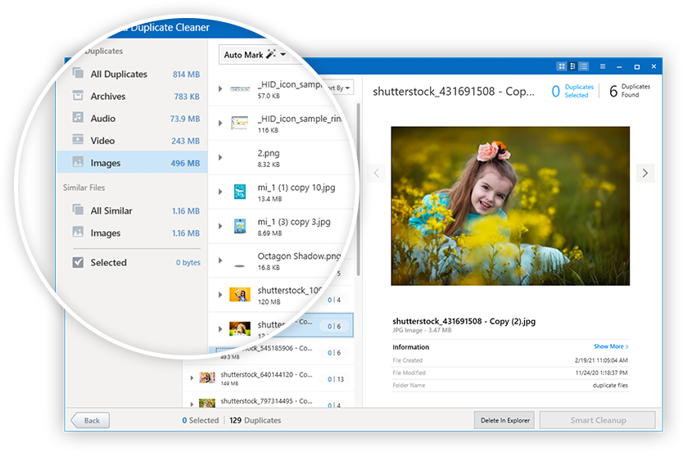
Task: Click the shutterstock_640144120 thumbnail
Action: (x=207, y=377)
